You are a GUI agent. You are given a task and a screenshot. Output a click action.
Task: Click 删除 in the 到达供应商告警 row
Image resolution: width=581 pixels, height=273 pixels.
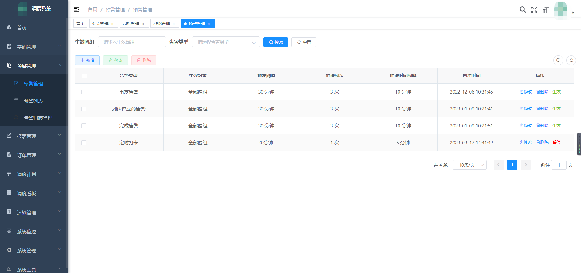point(542,109)
